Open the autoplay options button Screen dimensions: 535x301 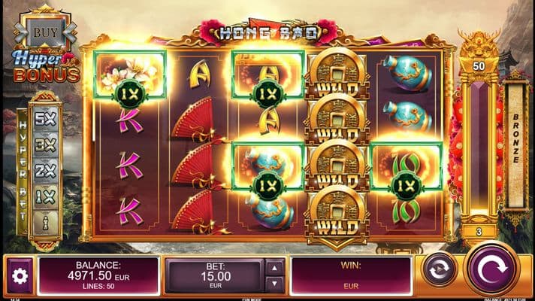439,269
